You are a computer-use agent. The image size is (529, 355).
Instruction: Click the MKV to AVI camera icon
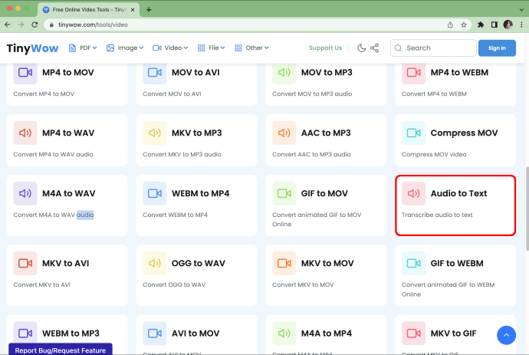pos(25,263)
